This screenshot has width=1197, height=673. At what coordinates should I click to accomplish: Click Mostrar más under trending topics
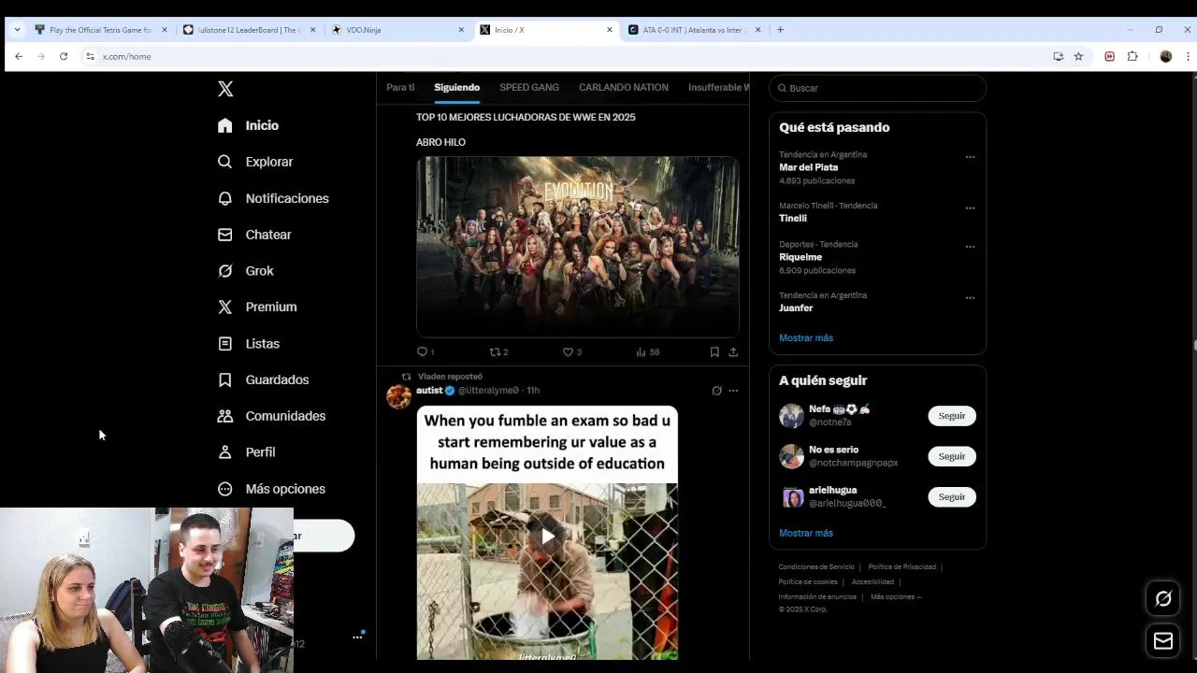point(806,338)
